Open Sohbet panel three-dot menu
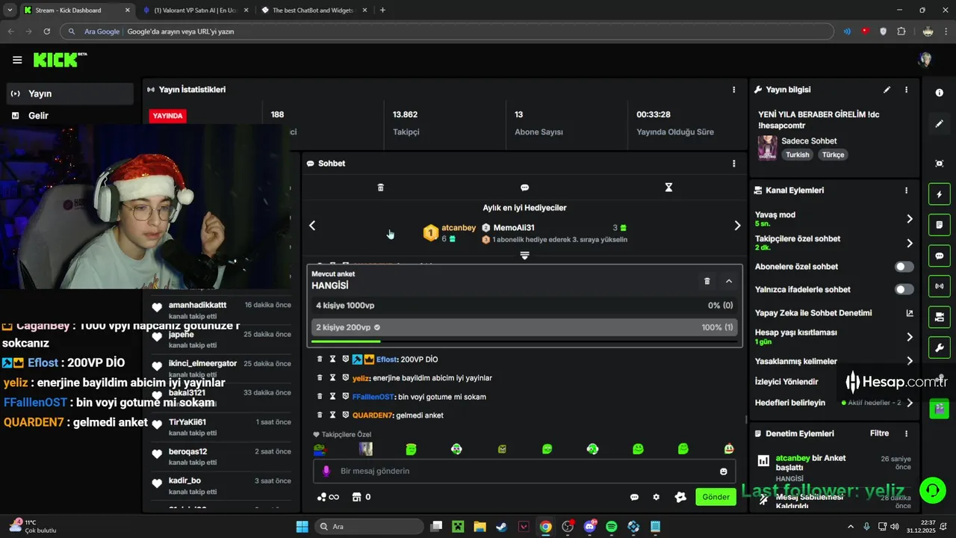Screen dimensions: 956x538 (x=733, y=164)
